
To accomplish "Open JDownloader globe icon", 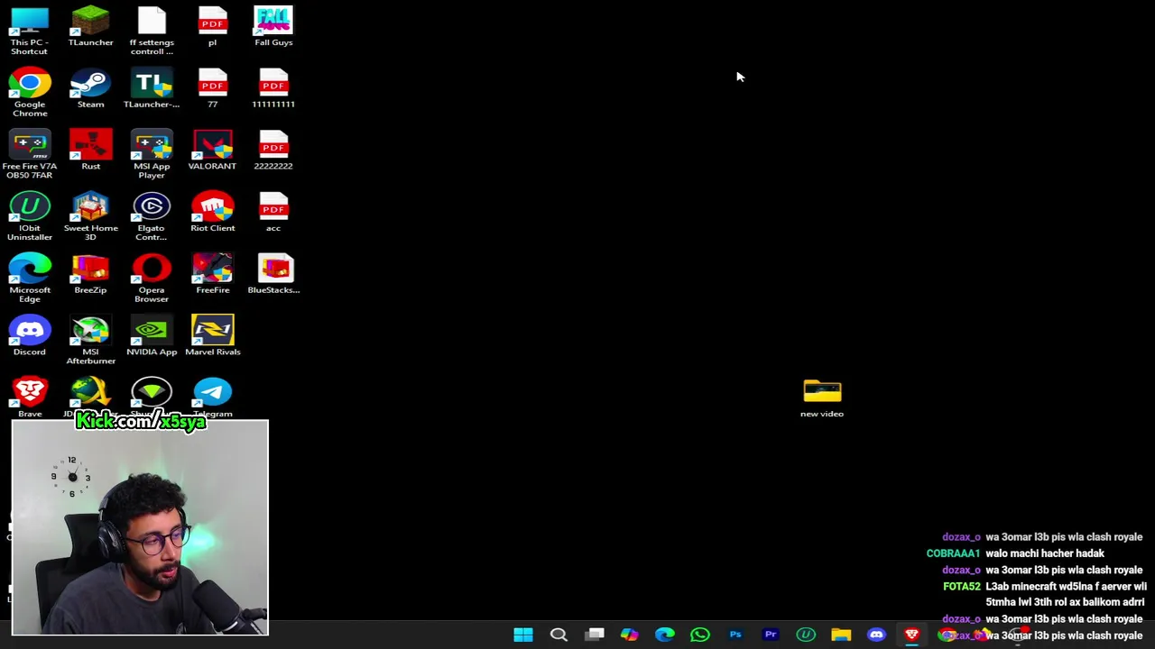I will click(90, 393).
